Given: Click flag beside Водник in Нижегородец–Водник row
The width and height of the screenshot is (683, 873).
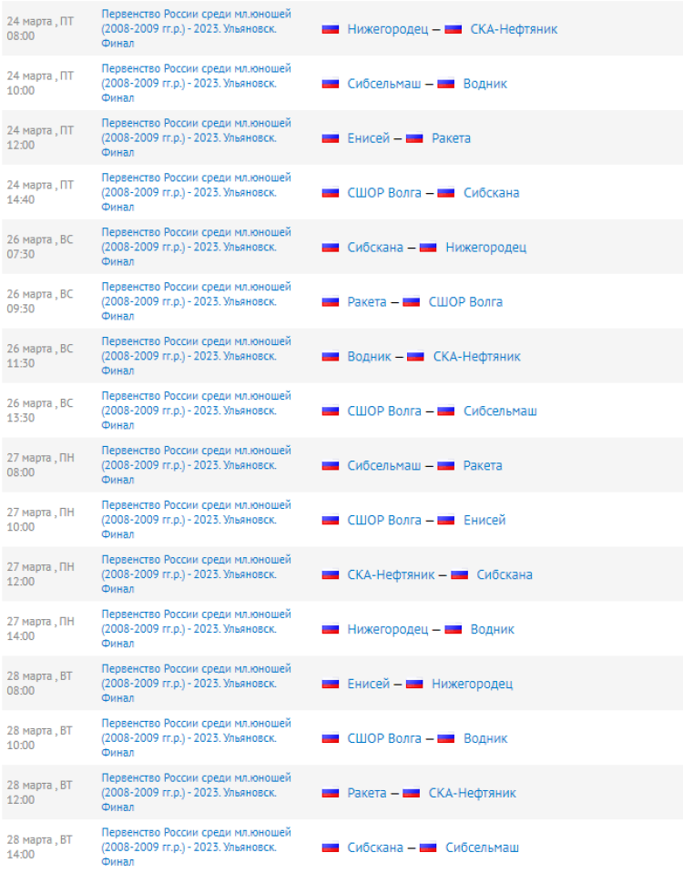Looking at the screenshot, I should click(x=454, y=630).
